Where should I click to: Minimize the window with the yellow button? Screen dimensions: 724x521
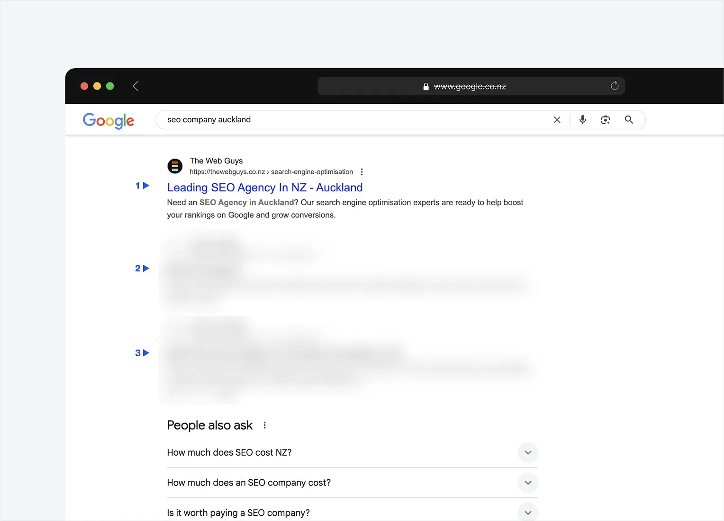(97, 86)
